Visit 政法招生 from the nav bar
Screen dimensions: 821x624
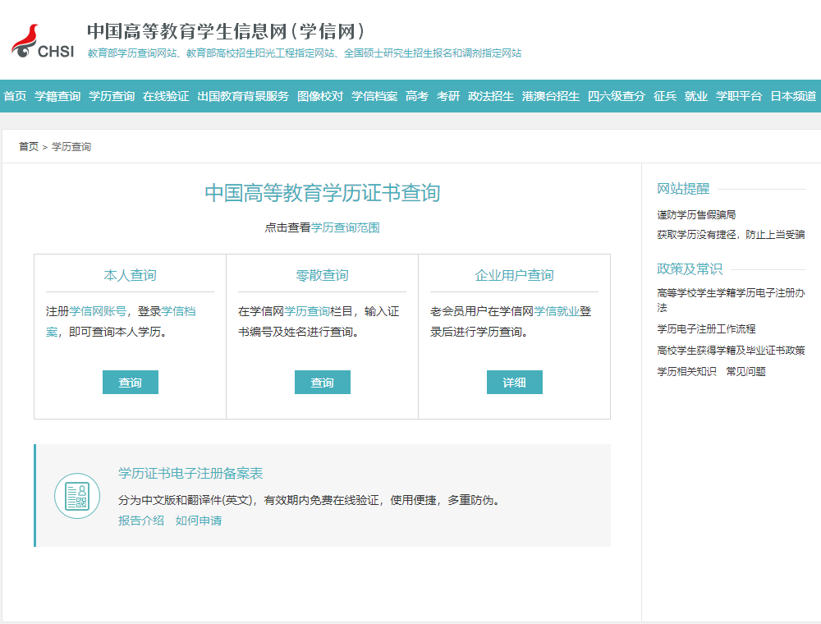pyautogui.click(x=491, y=96)
